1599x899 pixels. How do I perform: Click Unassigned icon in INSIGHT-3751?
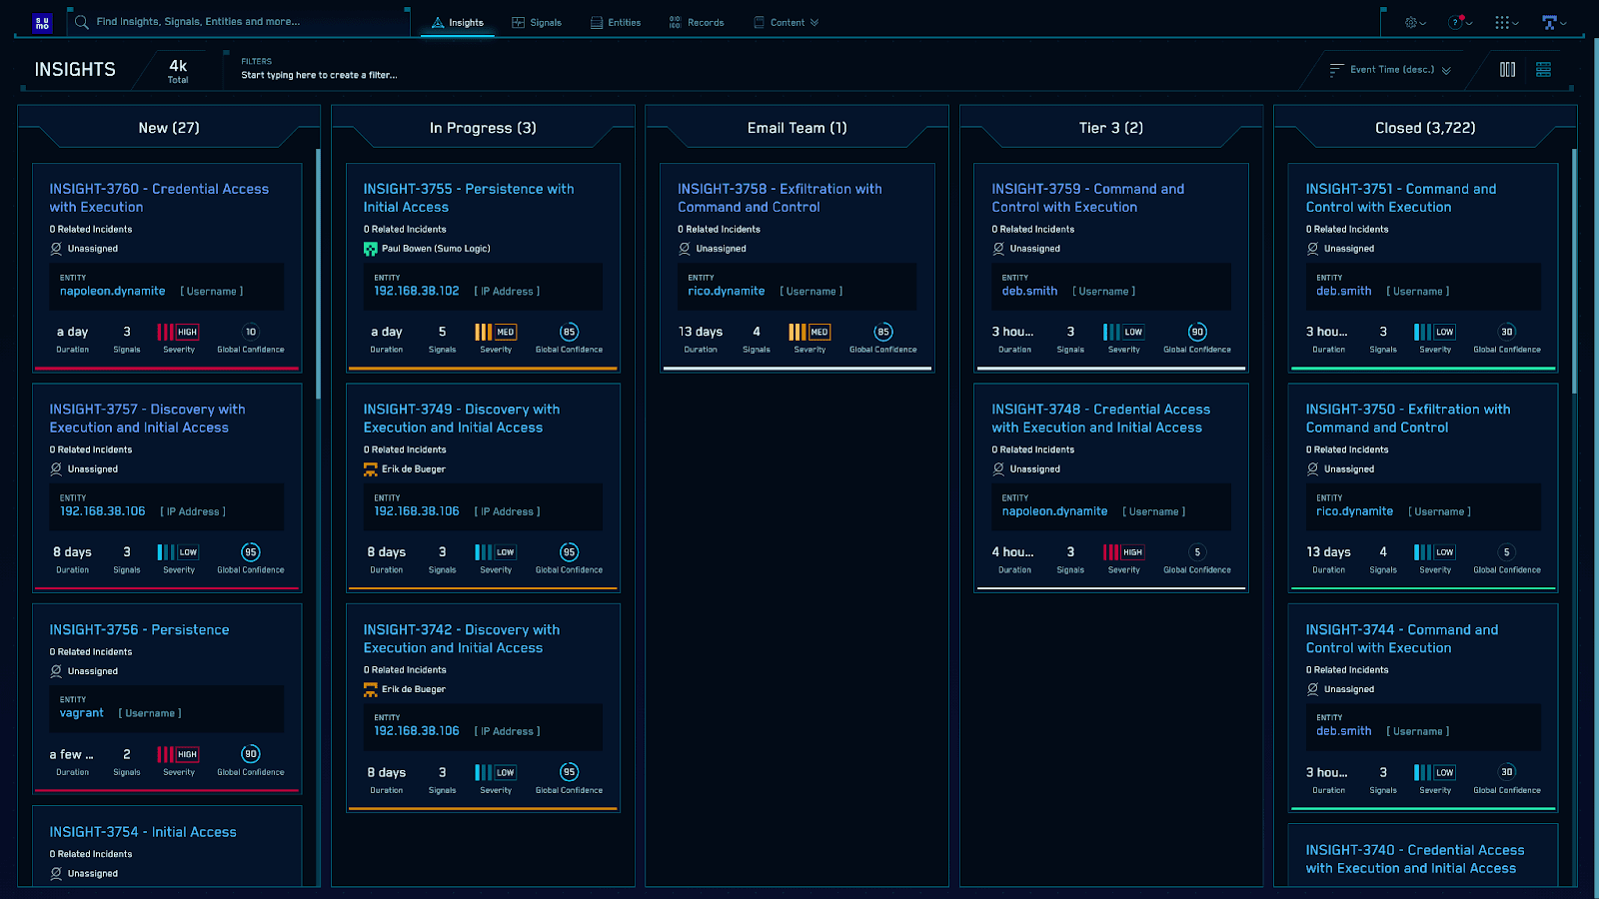(1312, 249)
